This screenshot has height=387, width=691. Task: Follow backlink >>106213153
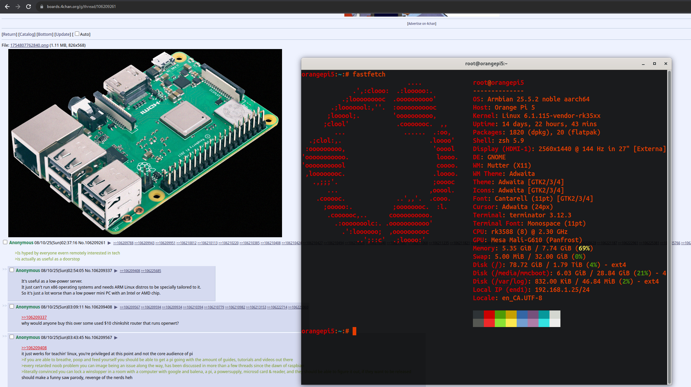point(256,307)
